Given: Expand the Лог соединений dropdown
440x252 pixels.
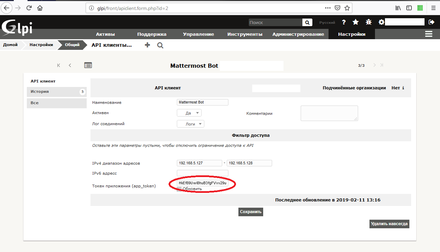Looking at the screenshot, I should point(191,124).
